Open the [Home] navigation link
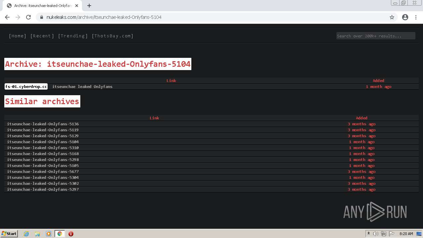The image size is (423, 238). pyautogui.click(x=18, y=36)
